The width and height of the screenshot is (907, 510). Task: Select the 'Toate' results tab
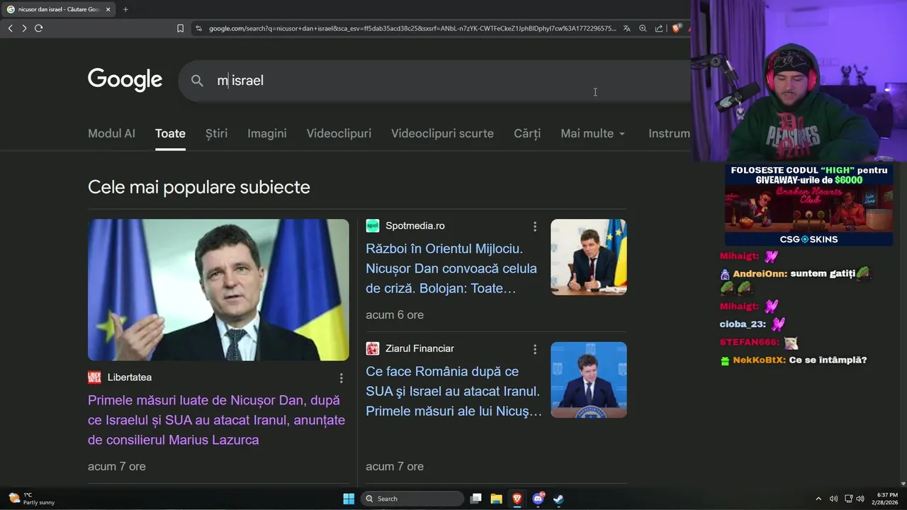point(170,133)
